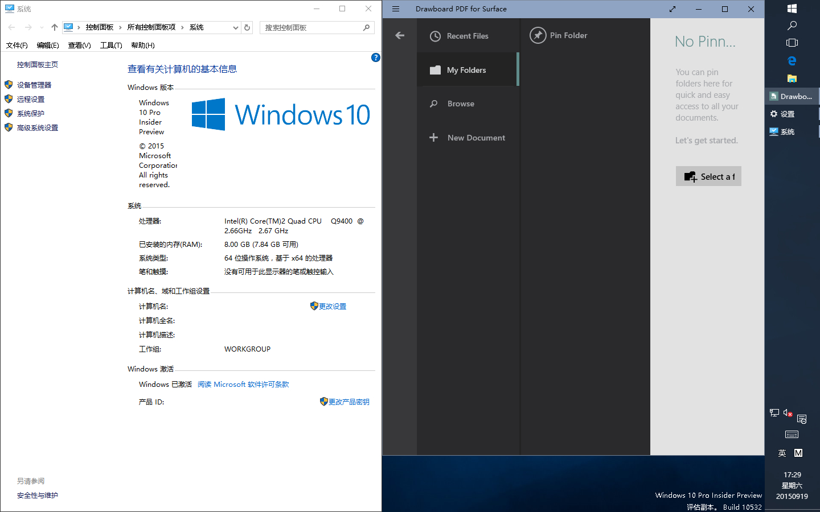Switch to Drawboard taskbar item
Screen dimensions: 820x512
pos(792,96)
